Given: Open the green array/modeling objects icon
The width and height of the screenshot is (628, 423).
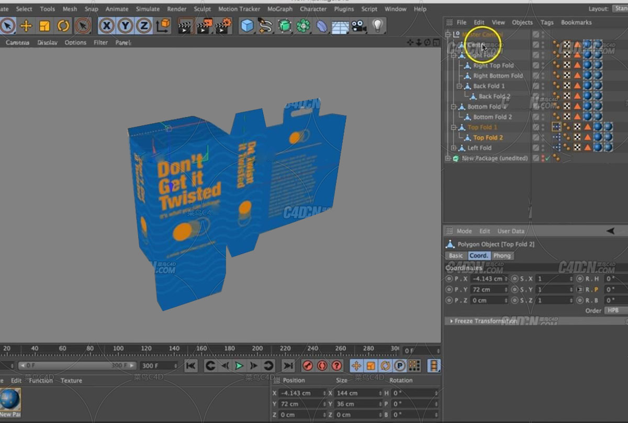Looking at the screenshot, I should [x=303, y=26].
